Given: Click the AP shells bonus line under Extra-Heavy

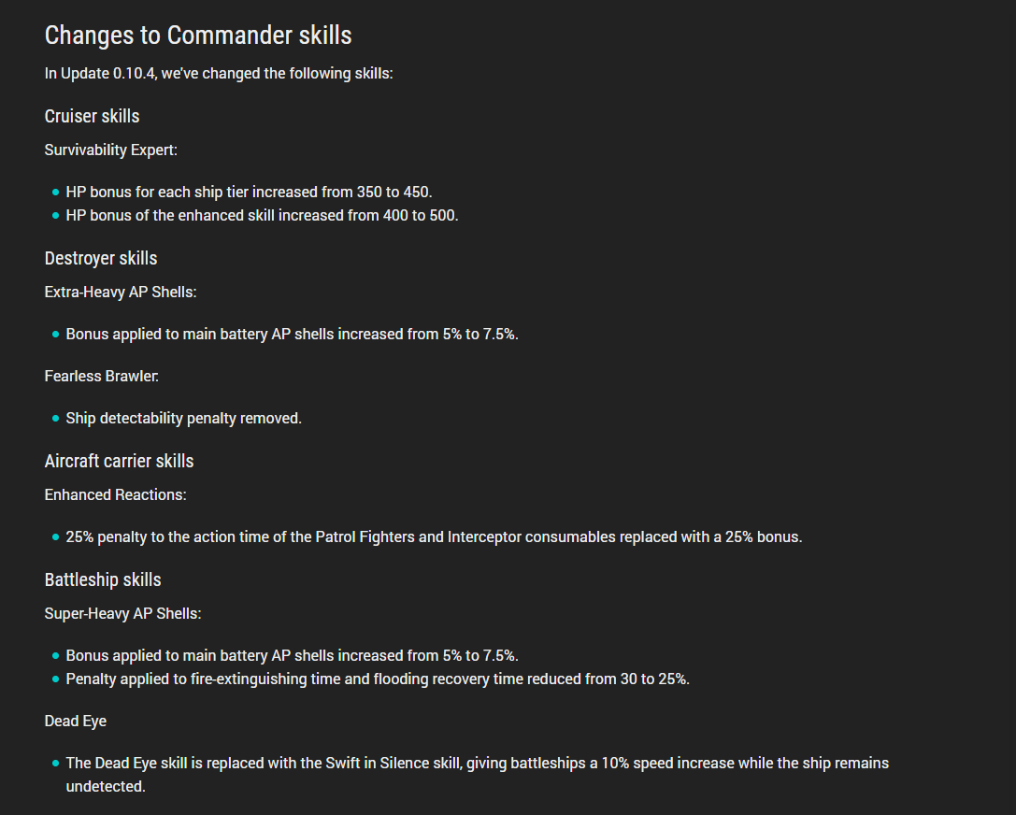Looking at the screenshot, I should tap(292, 334).
